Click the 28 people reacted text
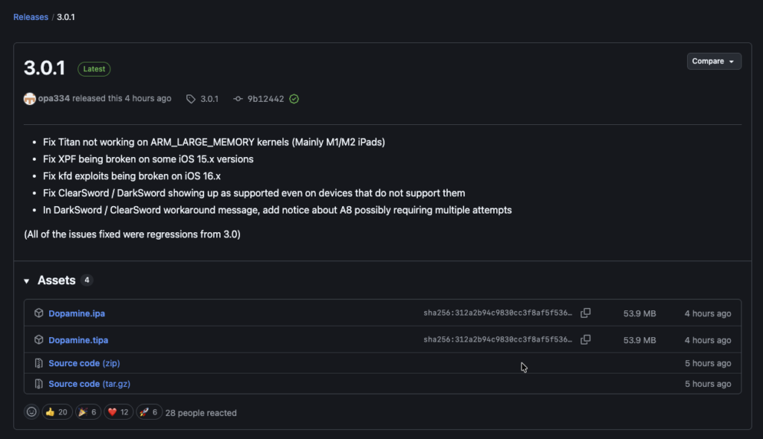Screen dimensions: 763x439 [x=201, y=413]
